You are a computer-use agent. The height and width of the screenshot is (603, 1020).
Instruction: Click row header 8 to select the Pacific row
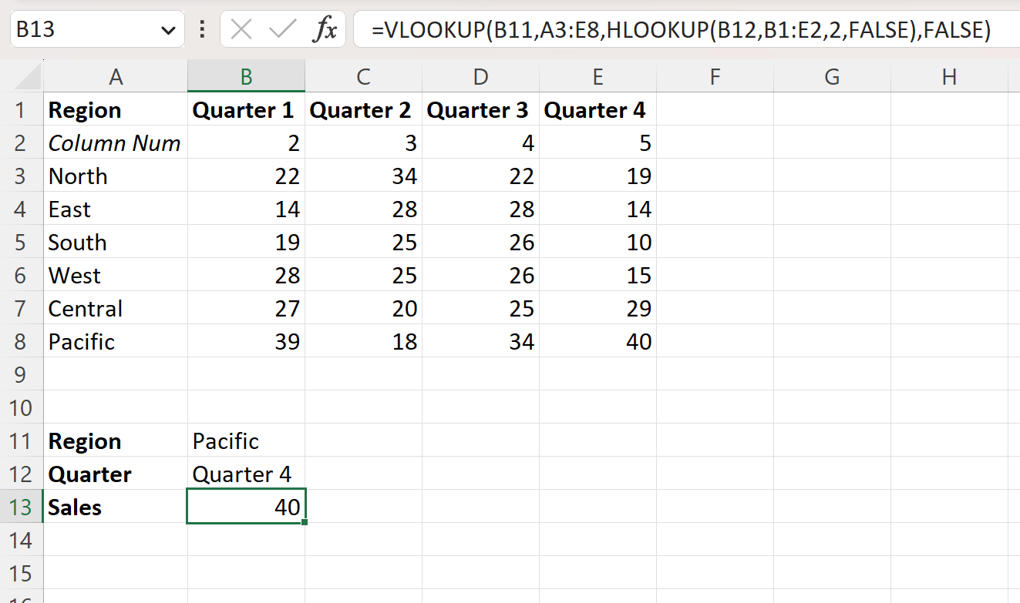pyautogui.click(x=22, y=341)
